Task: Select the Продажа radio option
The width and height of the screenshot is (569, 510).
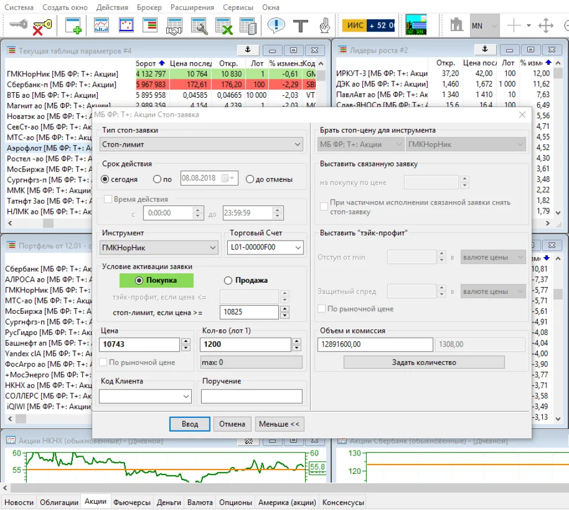Action: (x=228, y=281)
